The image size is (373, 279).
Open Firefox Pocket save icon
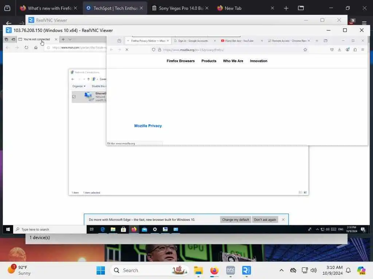332,49
